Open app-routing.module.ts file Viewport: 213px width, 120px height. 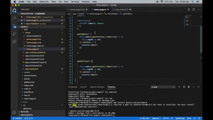(x=35, y=52)
